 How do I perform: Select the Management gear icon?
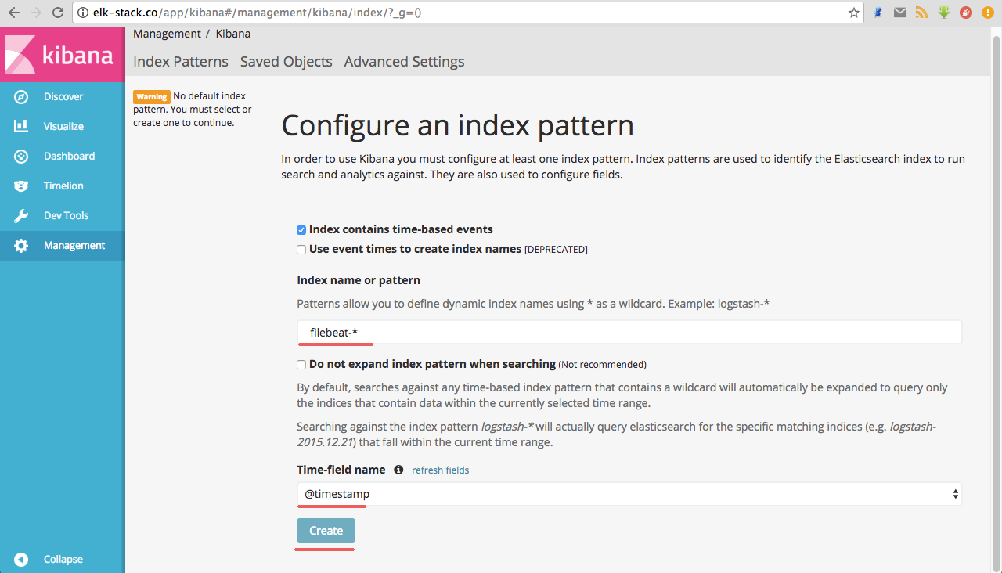(21, 245)
